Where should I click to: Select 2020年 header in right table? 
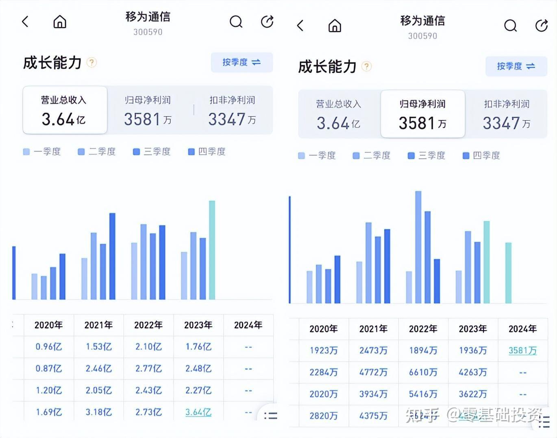[x=324, y=329]
